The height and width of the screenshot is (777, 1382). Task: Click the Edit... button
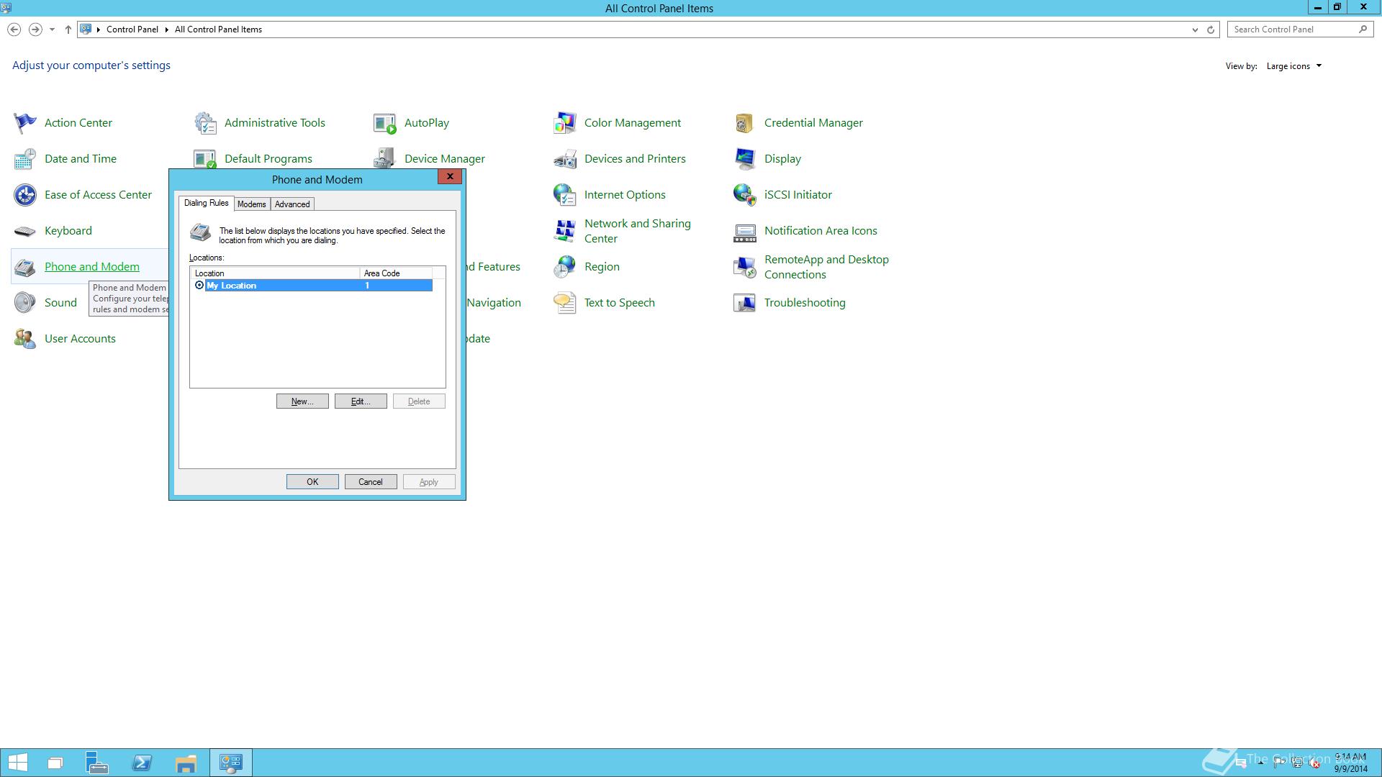361,401
